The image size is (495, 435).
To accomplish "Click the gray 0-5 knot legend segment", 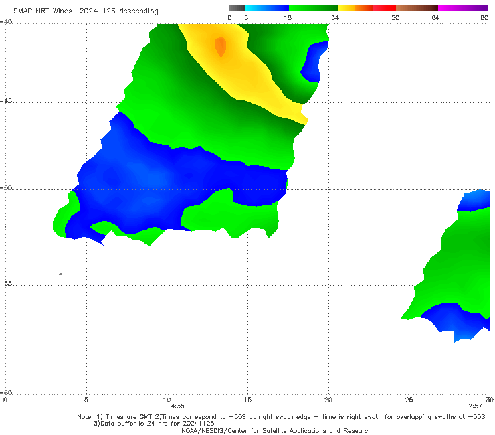I will click(237, 8).
